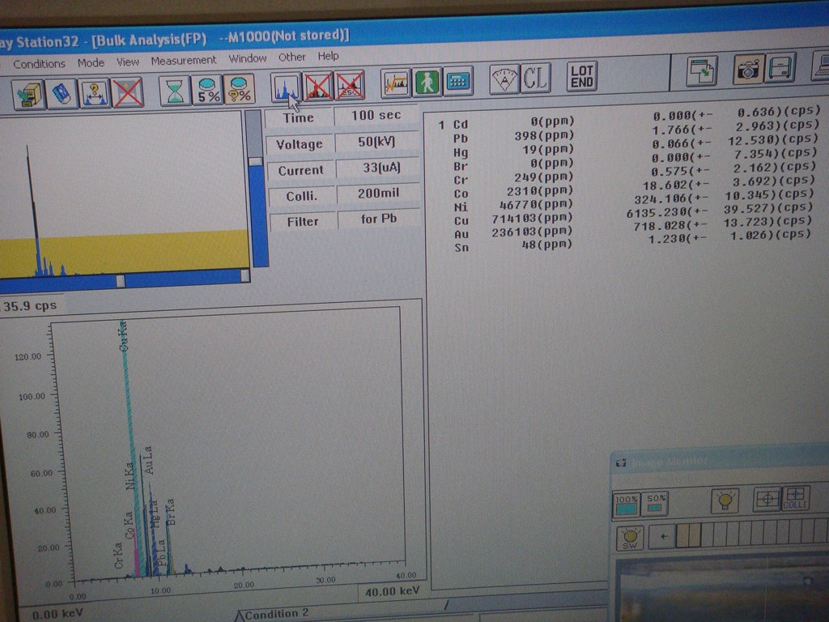Click the first red-crossed spectrum icon
Screen dimensions: 829x622
coord(317,86)
